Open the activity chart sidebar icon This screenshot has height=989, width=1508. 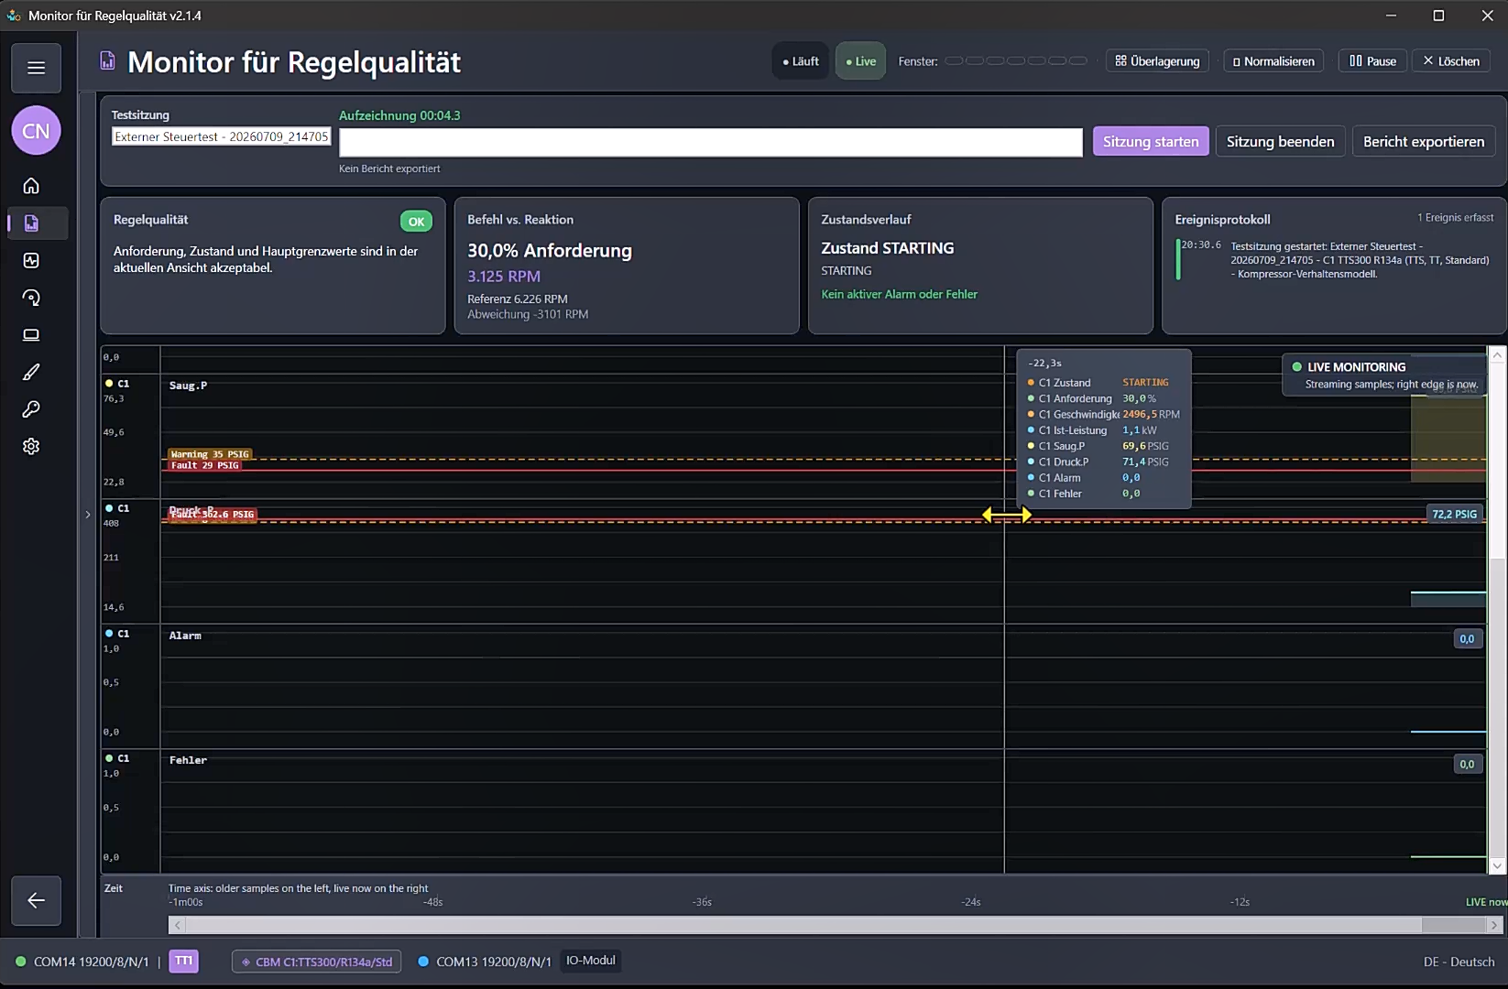[x=31, y=260]
